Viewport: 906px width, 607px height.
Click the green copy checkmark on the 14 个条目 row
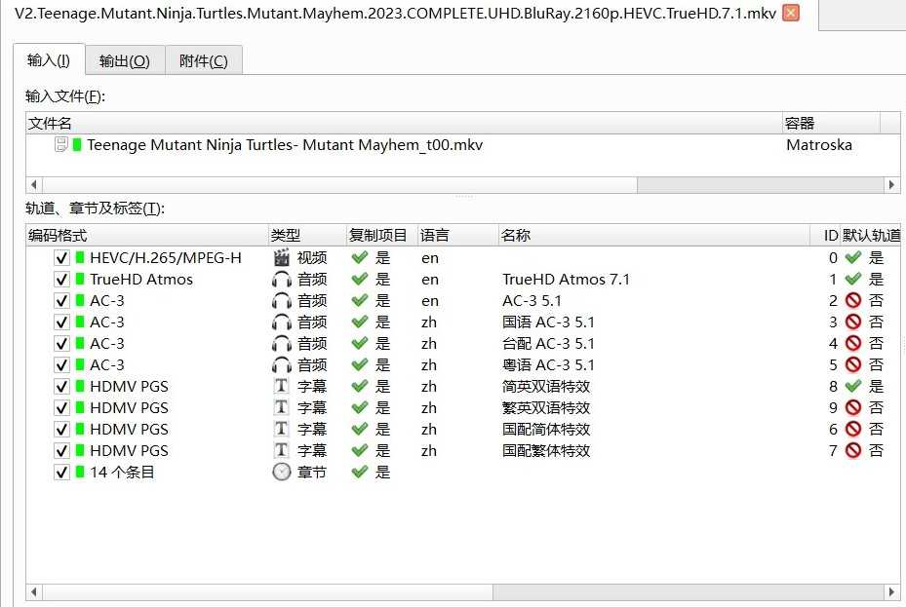[x=360, y=472]
